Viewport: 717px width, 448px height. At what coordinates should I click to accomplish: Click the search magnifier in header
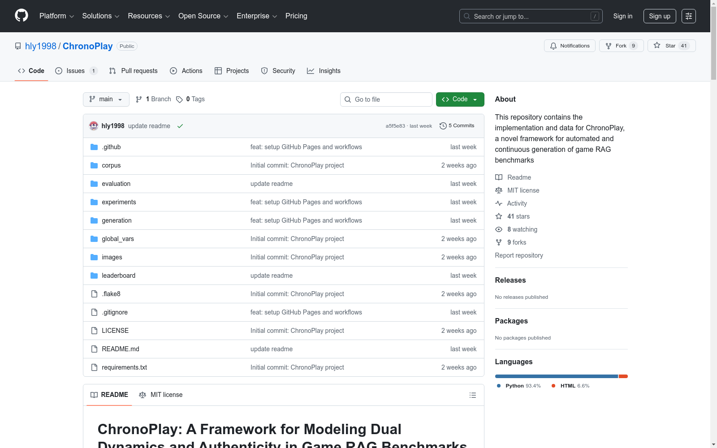[x=467, y=16]
